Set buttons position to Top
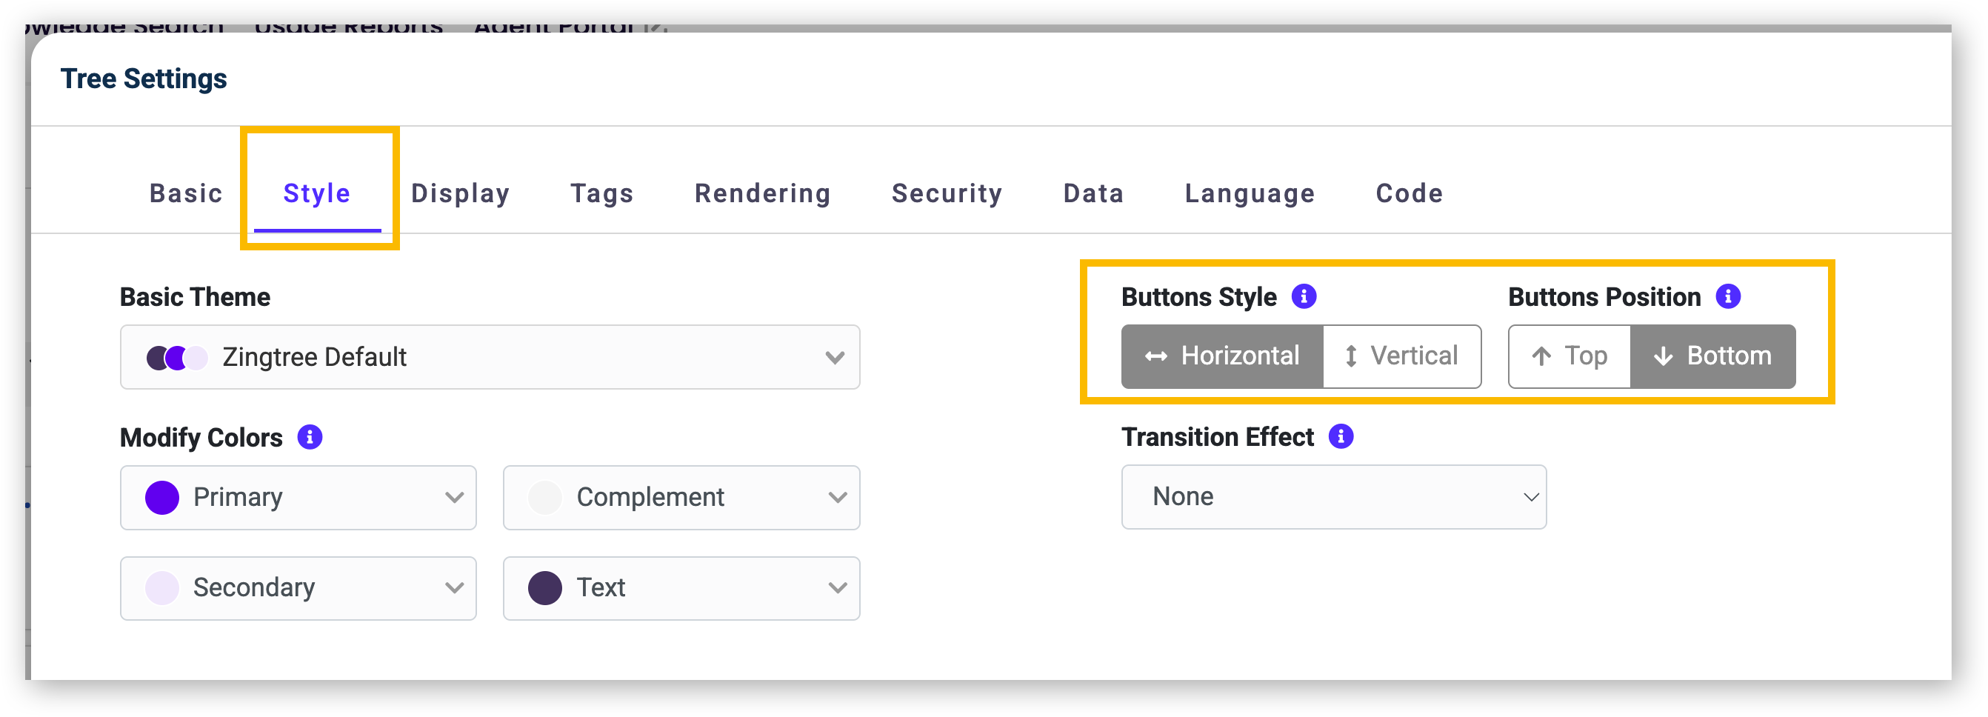The height and width of the screenshot is (717, 1988). pos(1569,356)
